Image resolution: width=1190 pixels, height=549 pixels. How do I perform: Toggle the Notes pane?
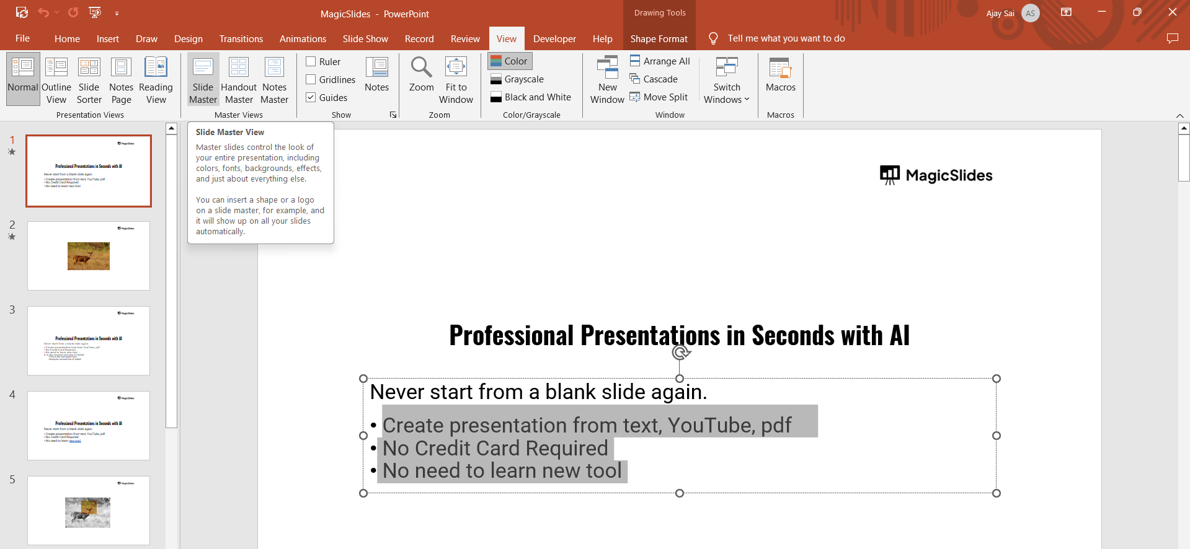[376, 76]
